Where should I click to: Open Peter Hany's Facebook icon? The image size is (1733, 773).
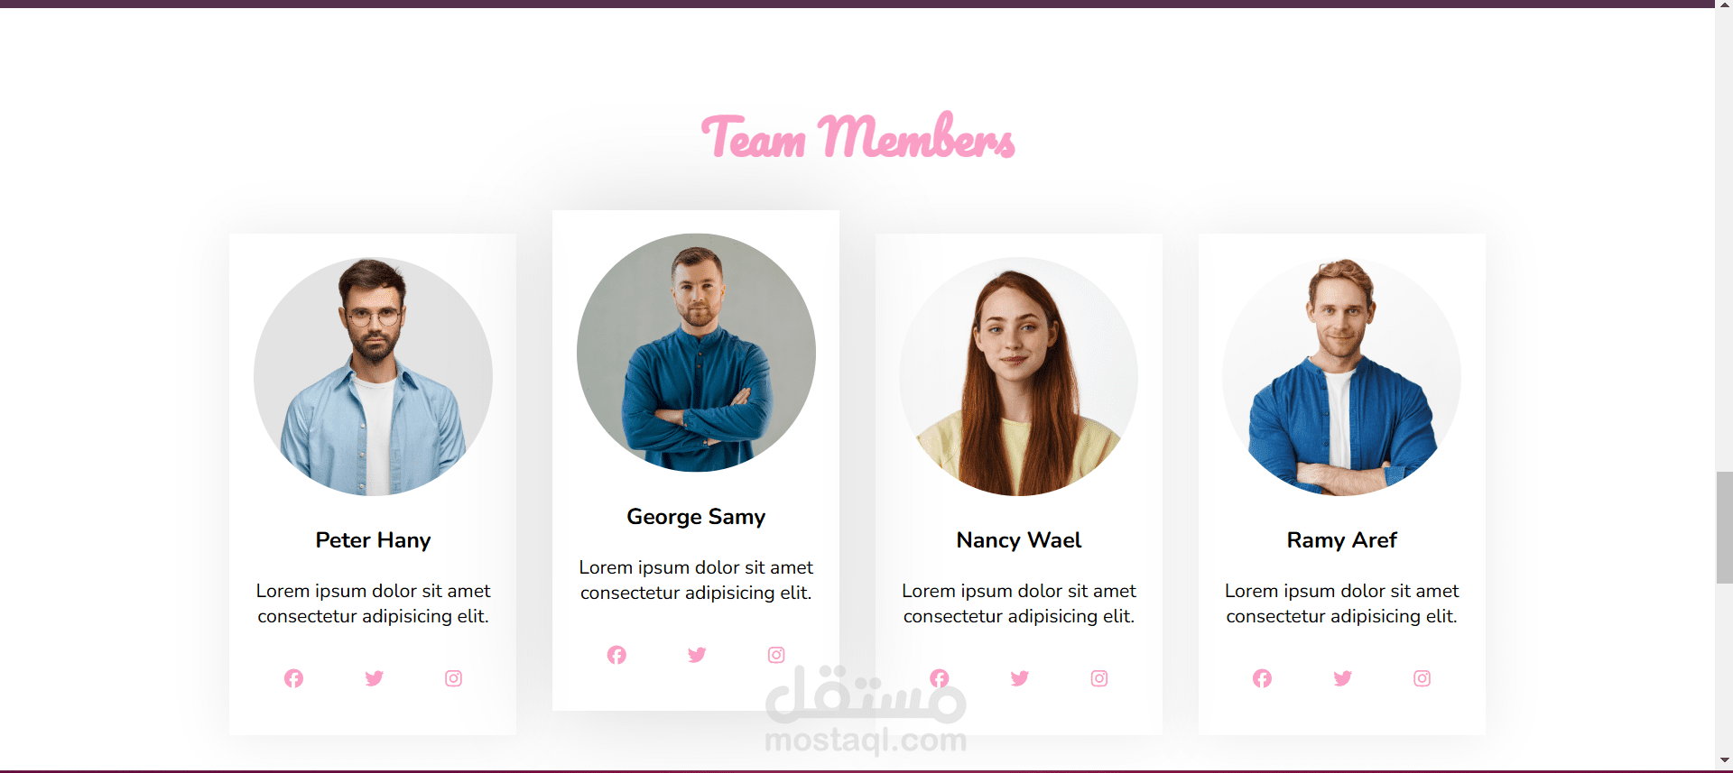(x=293, y=678)
